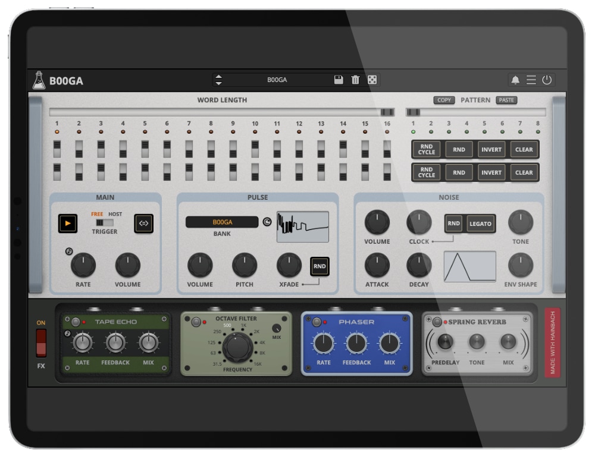Delete the B00GA preset
Viewport: 595px width, 456px height.
[x=355, y=79]
